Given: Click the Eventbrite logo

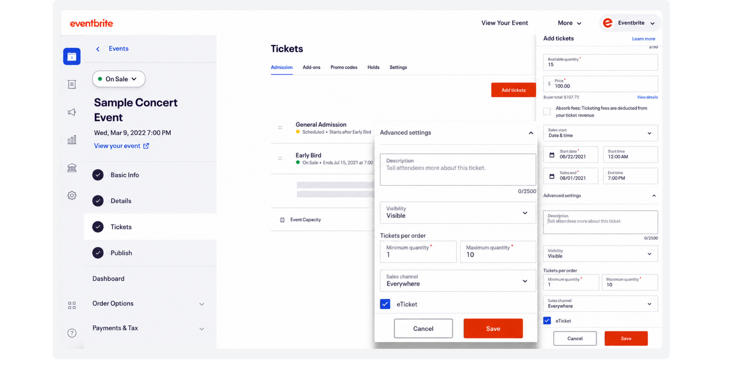Looking at the screenshot, I should coord(91,23).
